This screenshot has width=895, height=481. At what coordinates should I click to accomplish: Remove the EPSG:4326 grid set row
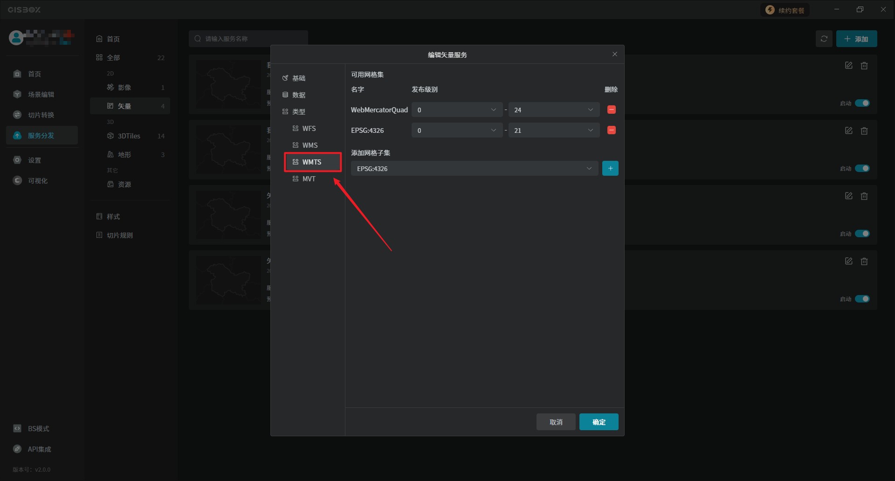point(611,130)
